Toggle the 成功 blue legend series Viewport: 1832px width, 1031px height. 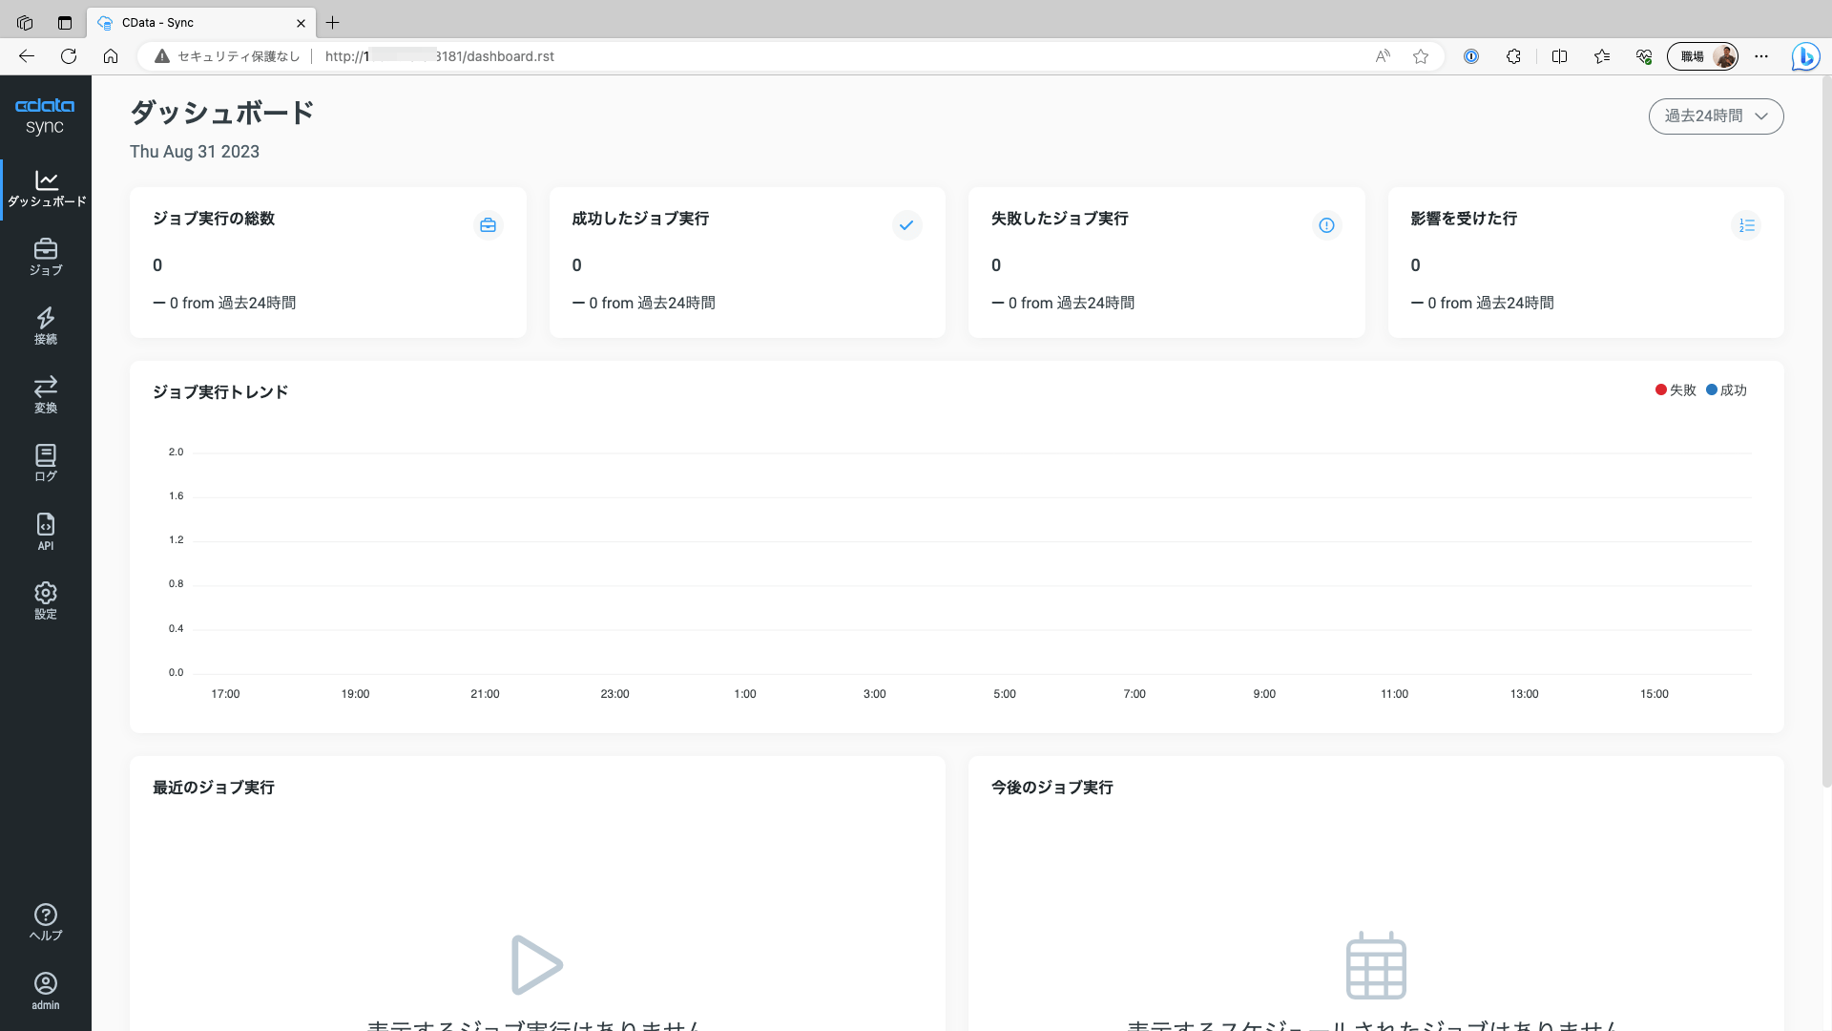tap(1726, 390)
